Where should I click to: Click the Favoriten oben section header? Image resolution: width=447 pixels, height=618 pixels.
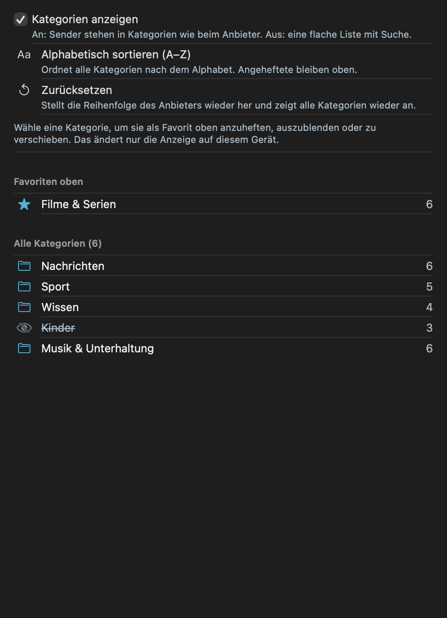pos(48,182)
